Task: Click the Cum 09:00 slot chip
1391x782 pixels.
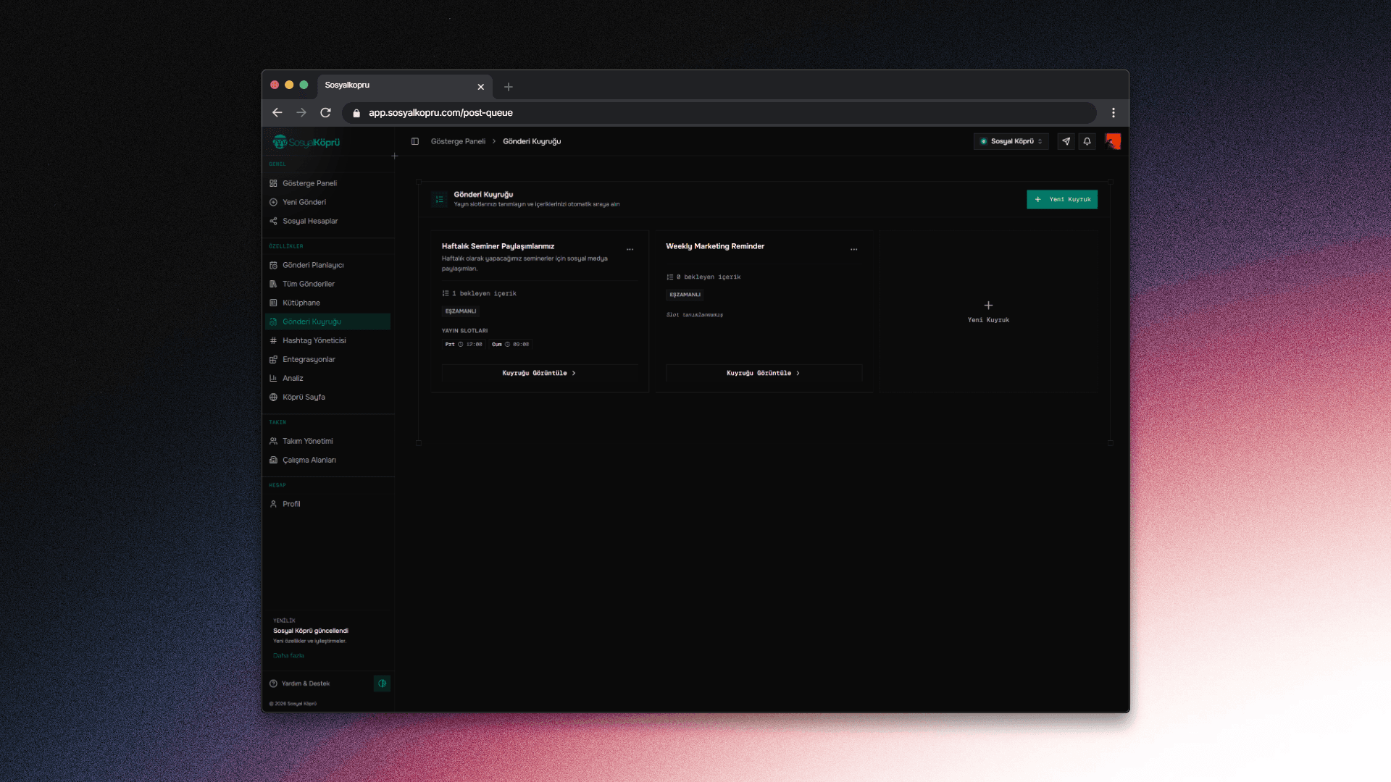Action: pos(510,345)
